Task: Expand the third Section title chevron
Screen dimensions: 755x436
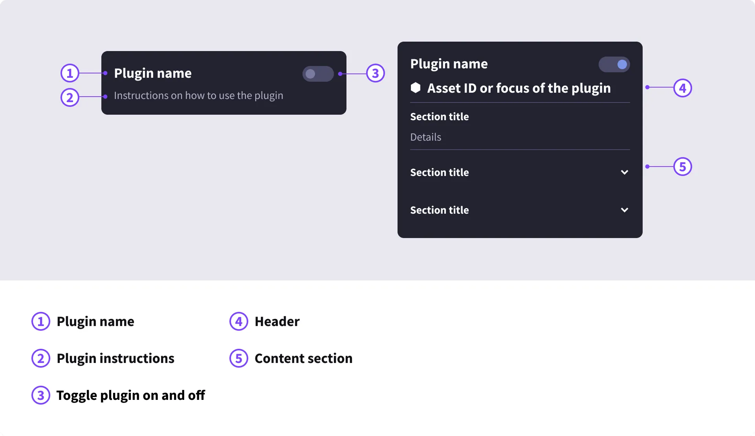Action: click(x=624, y=210)
